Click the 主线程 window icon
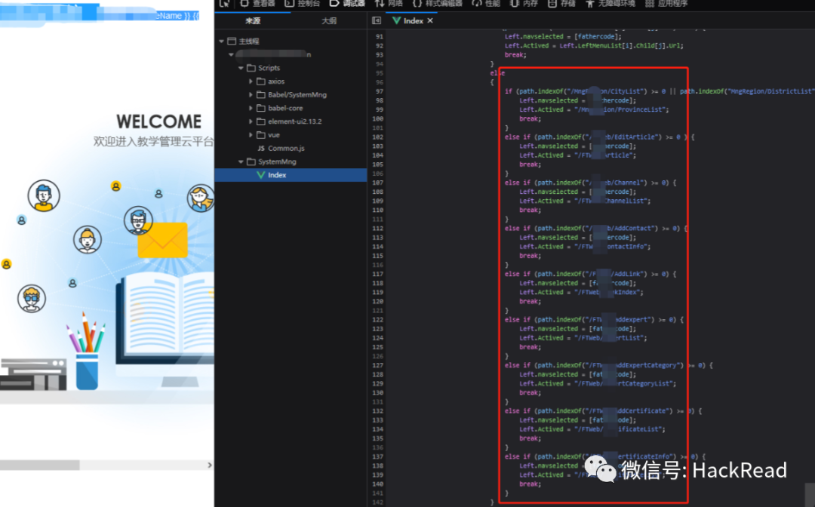The image size is (815, 507). pos(232,41)
